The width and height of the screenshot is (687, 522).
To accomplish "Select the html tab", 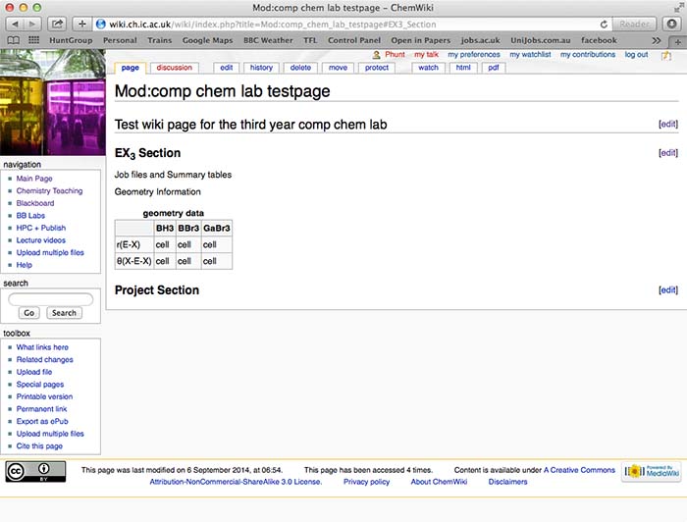I will coord(463,68).
